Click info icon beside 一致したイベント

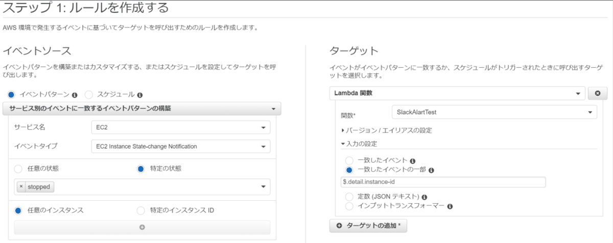pos(412,161)
